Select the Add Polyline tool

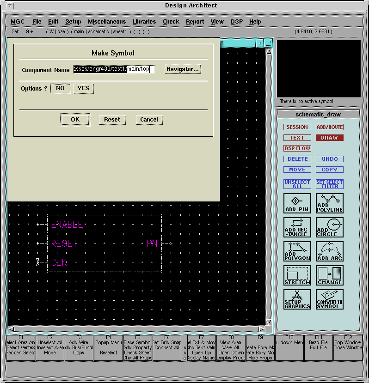click(330, 203)
